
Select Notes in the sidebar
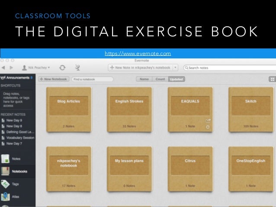click(18, 159)
